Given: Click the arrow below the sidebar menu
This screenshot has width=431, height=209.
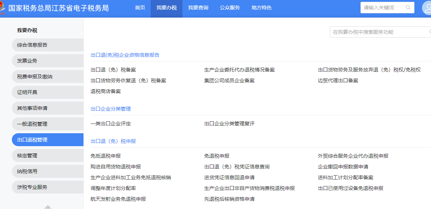Looking at the screenshot, I should point(47,207).
